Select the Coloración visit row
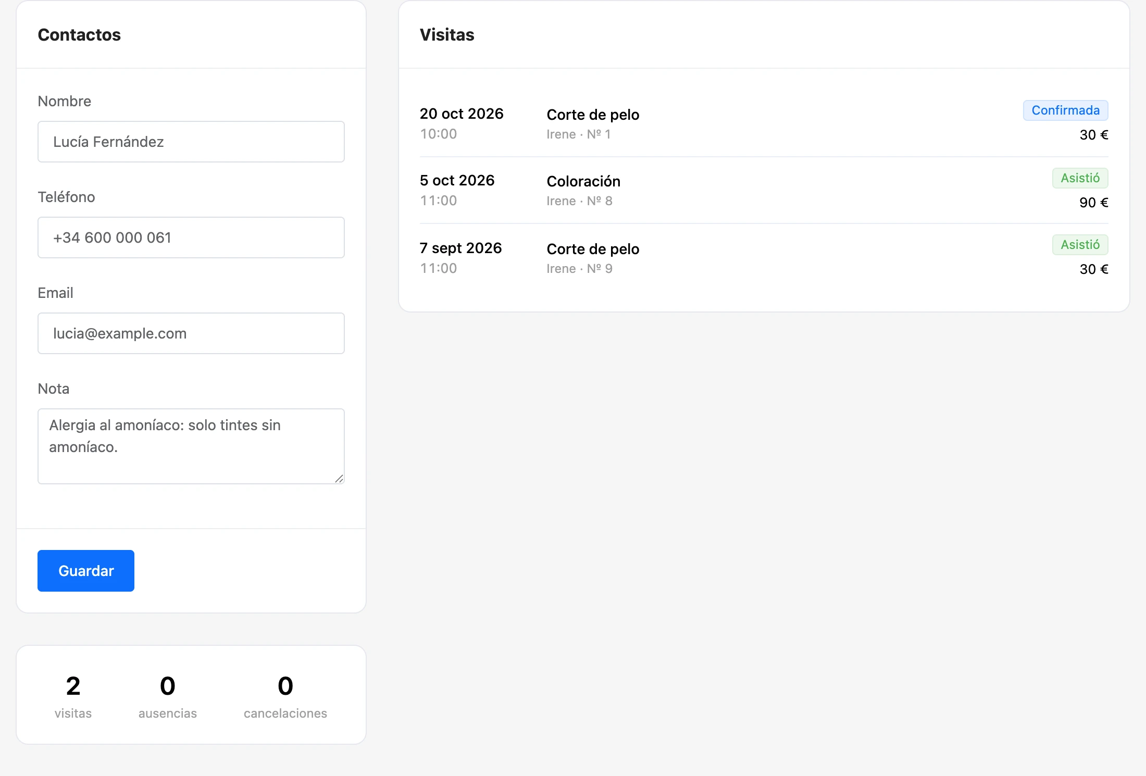The width and height of the screenshot is (1146, 776). pos(764,191)
